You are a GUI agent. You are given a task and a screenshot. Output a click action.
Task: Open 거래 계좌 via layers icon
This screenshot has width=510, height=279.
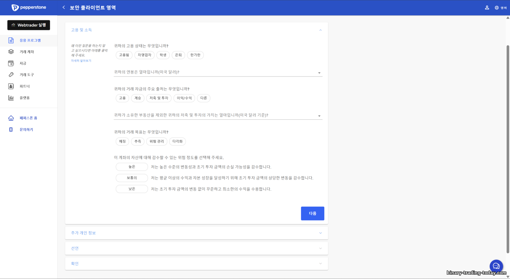tap(11, 52)
